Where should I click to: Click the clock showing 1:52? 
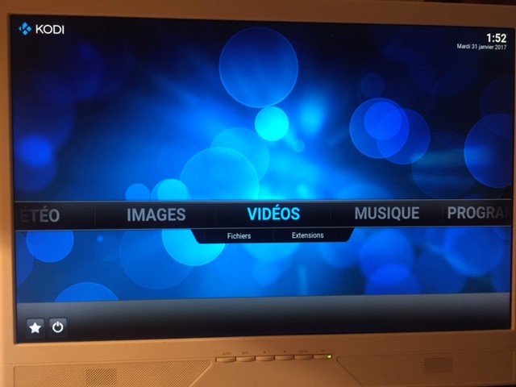pos(497,38)
